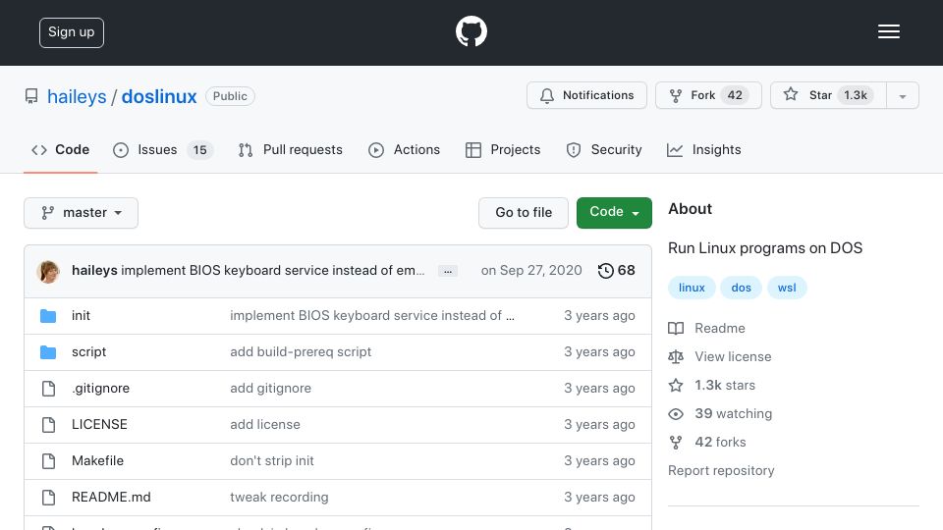Click the linux topic tag
943x530 pixels.
point(692,288)
